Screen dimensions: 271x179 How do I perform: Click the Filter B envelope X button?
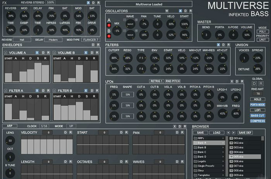(x=86, y=90)
